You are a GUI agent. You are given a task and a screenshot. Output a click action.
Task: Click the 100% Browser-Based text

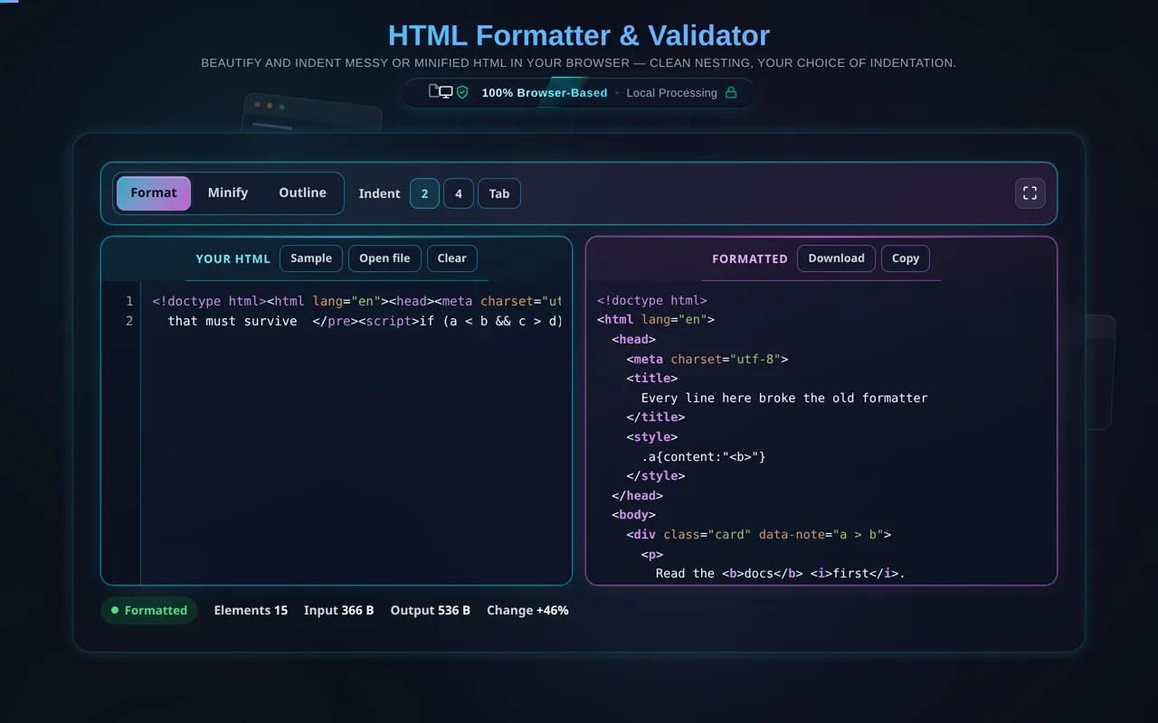point(545,92)
